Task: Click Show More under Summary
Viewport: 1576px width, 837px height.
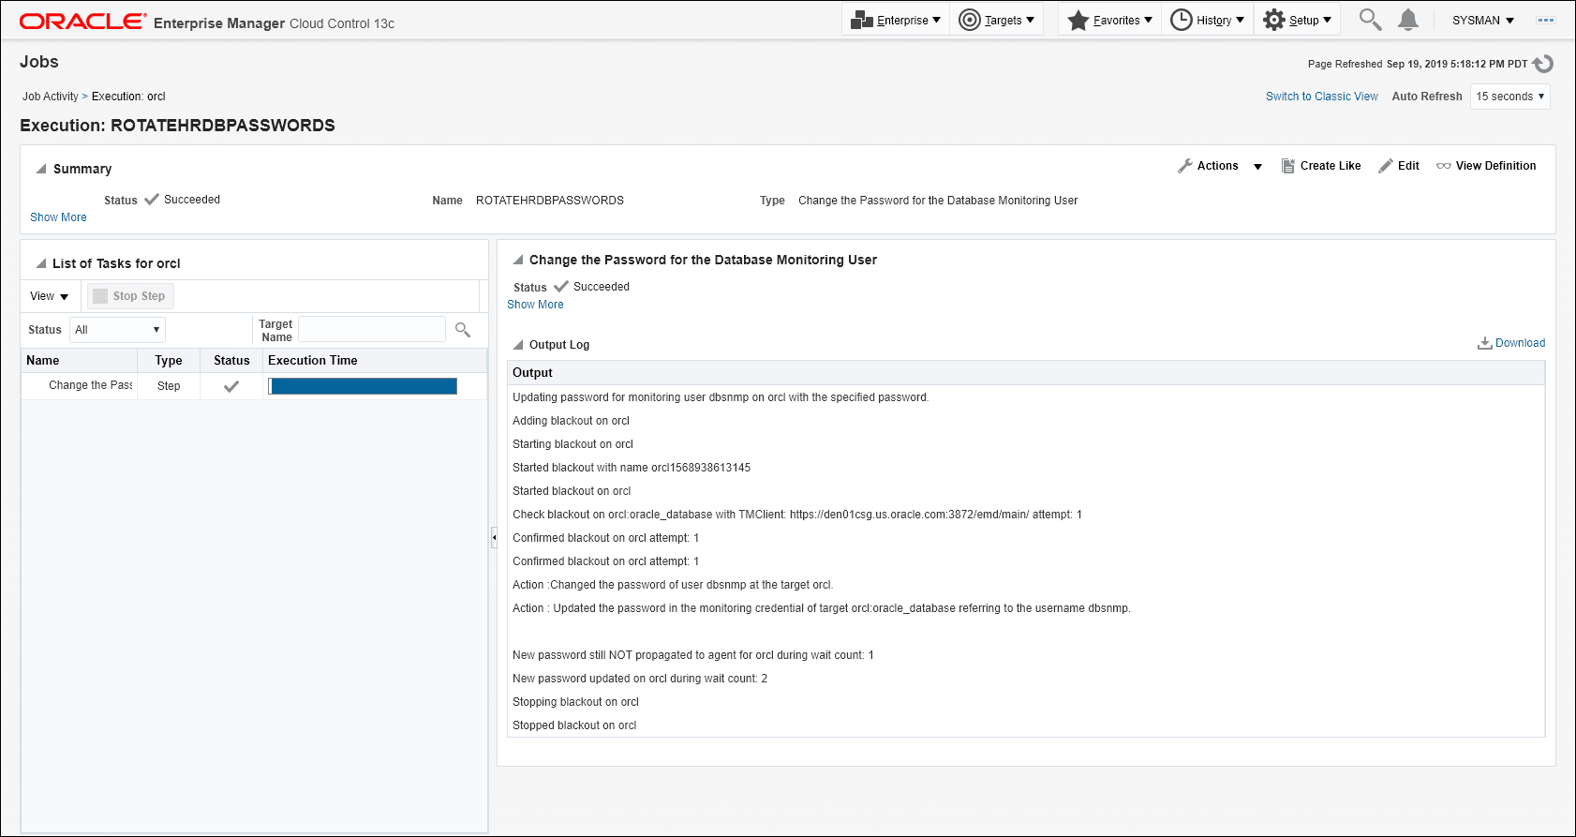Action: click(x=58, y=217)
